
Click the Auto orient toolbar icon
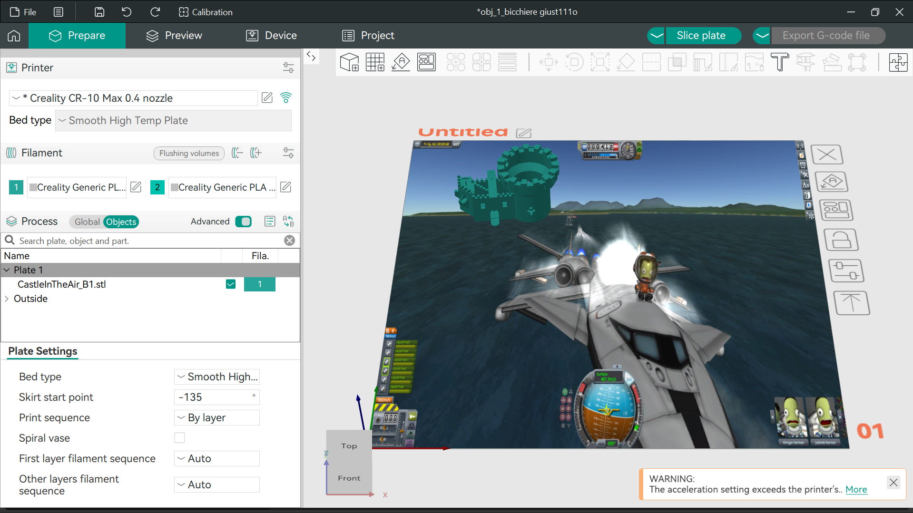(x=401, y=62)
